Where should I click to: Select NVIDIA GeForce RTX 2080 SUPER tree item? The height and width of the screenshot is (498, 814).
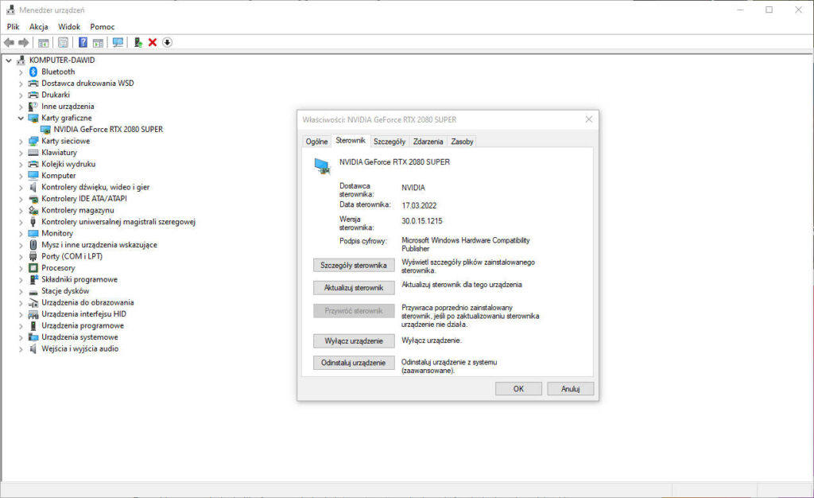108,130
